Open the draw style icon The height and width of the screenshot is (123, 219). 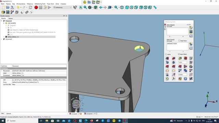coord(90,8)
